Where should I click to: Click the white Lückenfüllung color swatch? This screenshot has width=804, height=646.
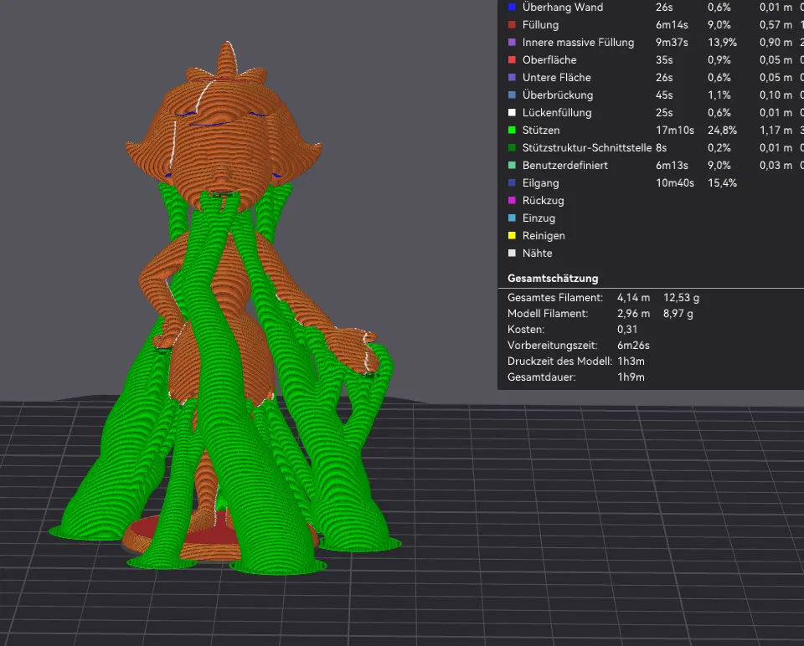[x=511, y=112]
